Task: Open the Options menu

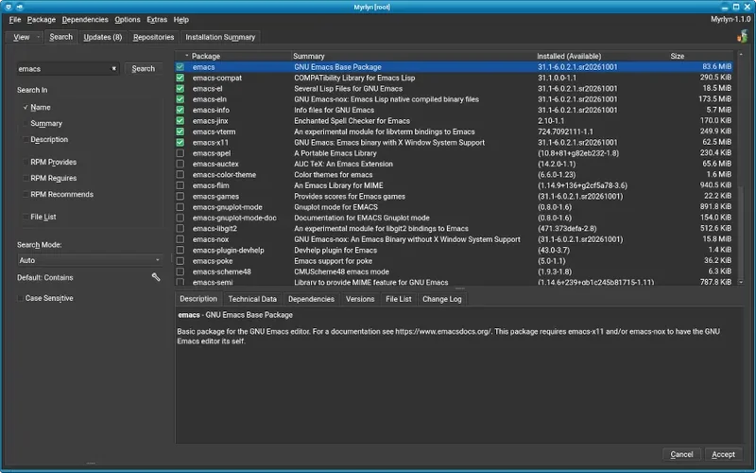Action: [x=128, y=20]
